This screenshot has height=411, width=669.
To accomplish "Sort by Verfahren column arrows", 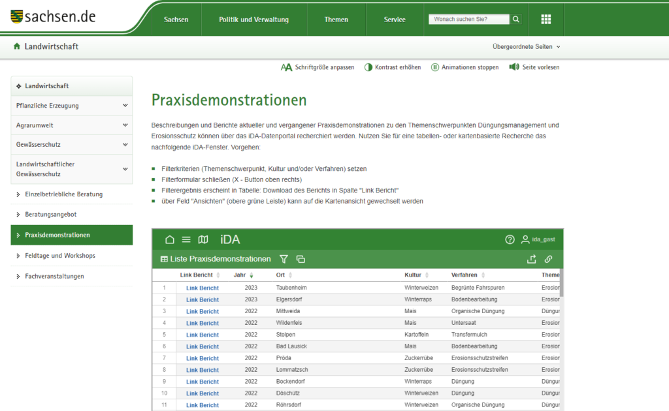I will [x=483, y=275].
